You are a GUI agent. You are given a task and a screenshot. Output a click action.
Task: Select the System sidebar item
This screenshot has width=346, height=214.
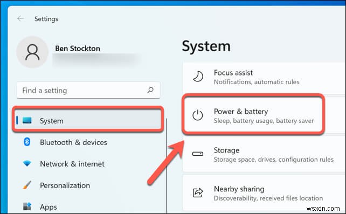point(88,120)
